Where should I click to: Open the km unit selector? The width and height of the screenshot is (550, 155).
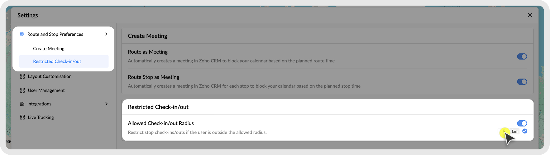click(514, 131)
